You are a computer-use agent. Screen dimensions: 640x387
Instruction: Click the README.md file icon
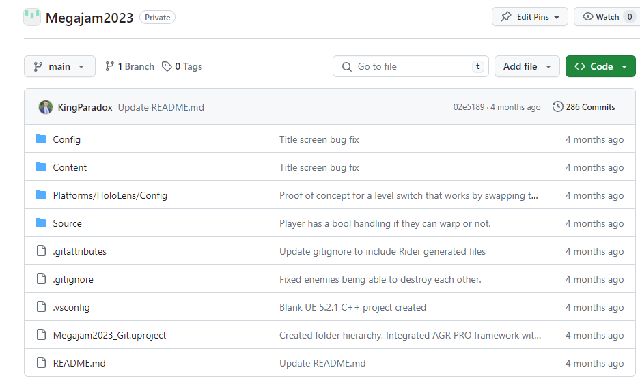41,363
